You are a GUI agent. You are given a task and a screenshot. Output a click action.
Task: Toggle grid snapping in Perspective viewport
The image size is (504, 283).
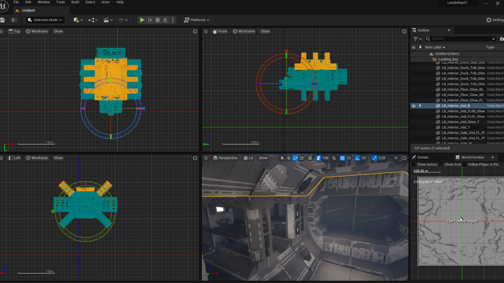(342, 158)
